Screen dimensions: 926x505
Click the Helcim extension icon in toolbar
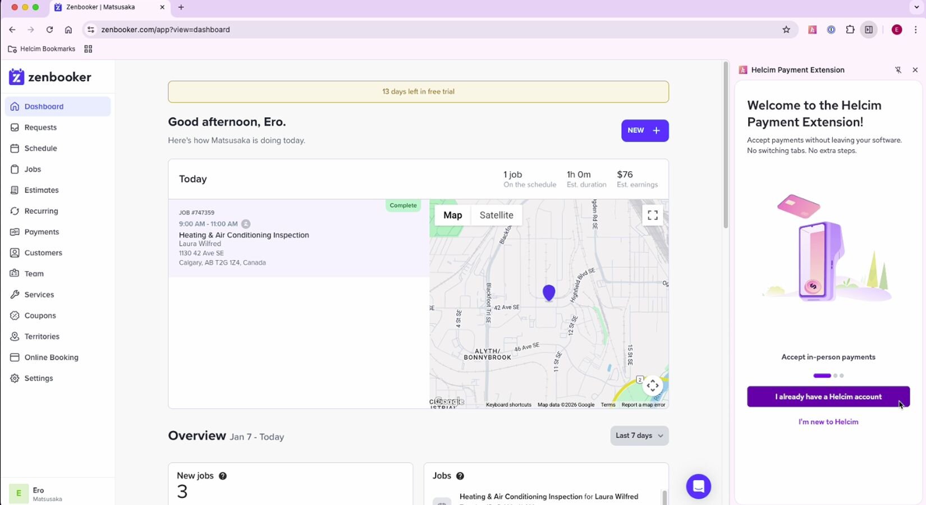[x=812, y=30]
